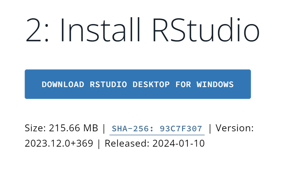The height and width of the screenshot is (171, 290).
Task: Click the pipe separator before 'Version:'
Action: coord(210,128)
